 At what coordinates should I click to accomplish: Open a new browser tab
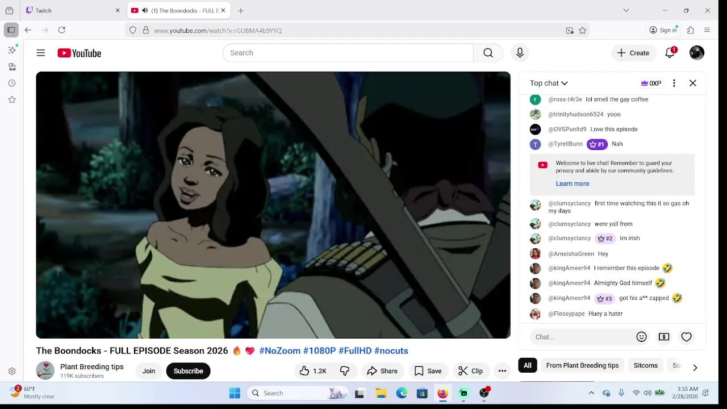(241, 11)
